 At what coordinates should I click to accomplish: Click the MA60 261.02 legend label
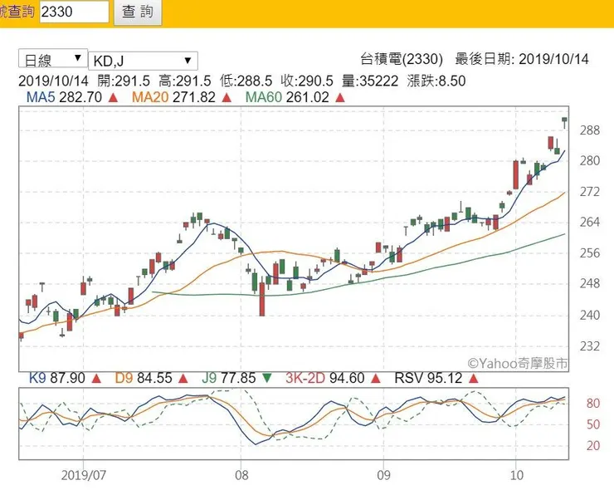click(287, 97)
